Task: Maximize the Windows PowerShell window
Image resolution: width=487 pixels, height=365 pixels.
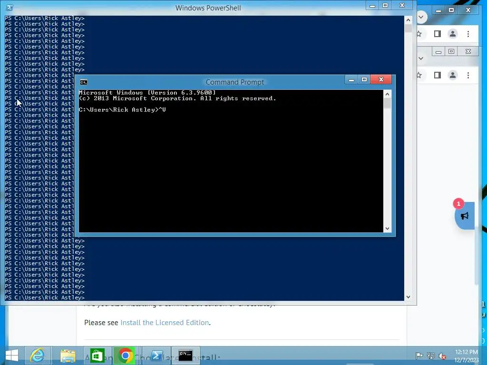Action: [385, 6]
